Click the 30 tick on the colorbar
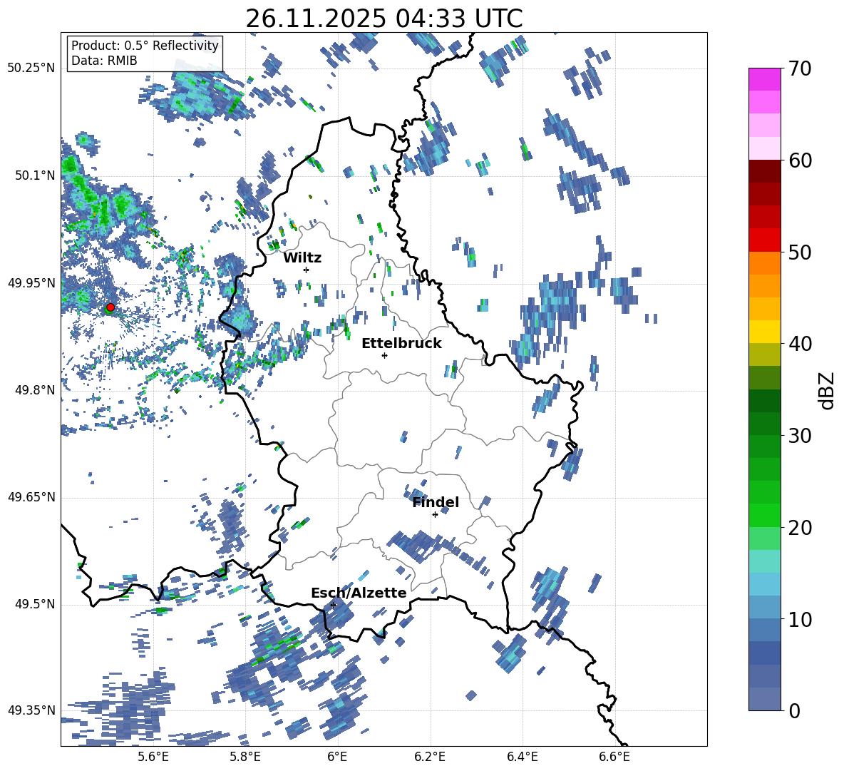Image resolution: width=844 pixels, height=771 pixels. (800, 436)
